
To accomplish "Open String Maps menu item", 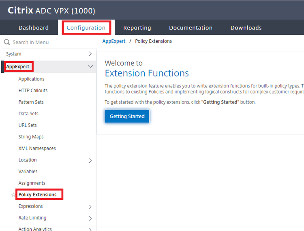I will (x=31, y=137).
